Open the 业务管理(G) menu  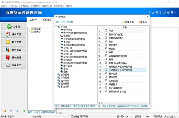(x=24, y=6)
